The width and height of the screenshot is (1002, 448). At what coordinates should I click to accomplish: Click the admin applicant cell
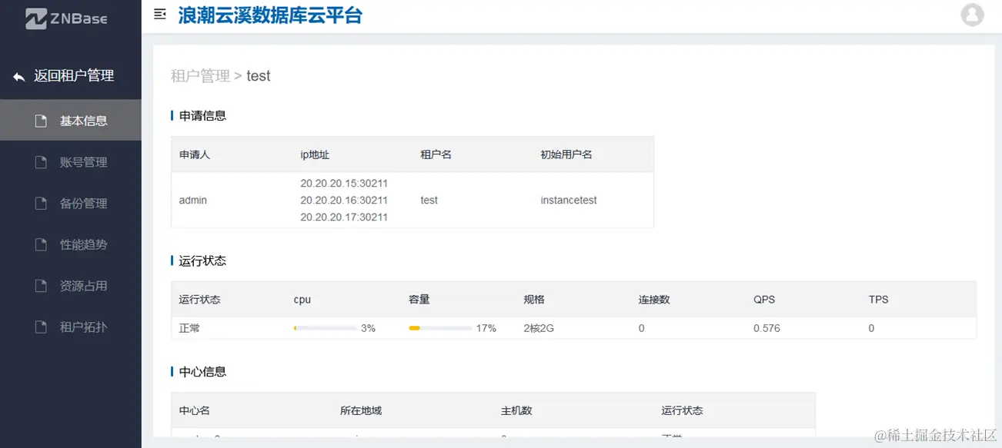pos(193,200)
